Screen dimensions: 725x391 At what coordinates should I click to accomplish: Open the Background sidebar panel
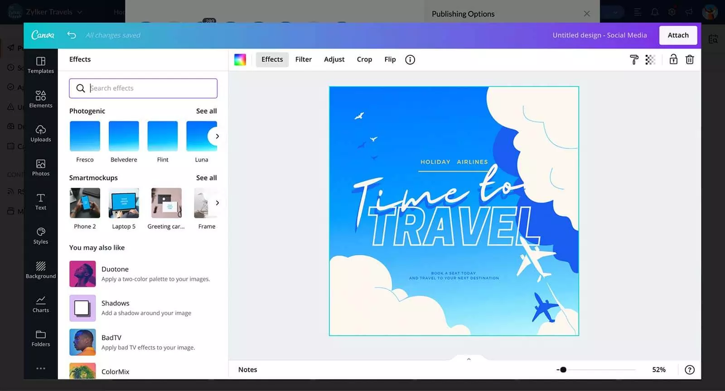coord(41,270)
